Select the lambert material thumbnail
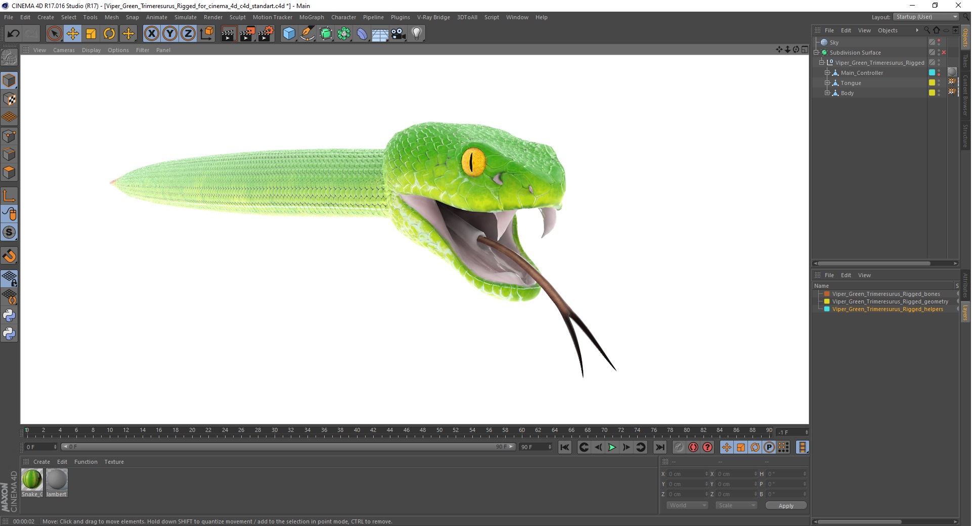Viewport: 973px width, 526px height. tap(57, 479)
